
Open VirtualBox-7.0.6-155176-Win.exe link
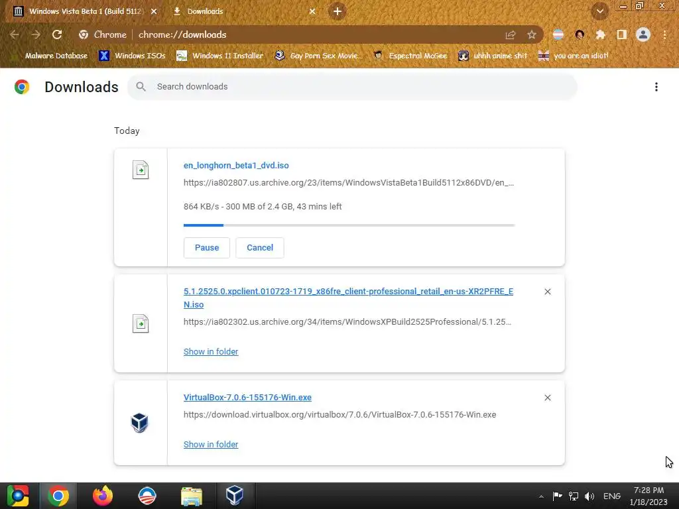point(247,398)
